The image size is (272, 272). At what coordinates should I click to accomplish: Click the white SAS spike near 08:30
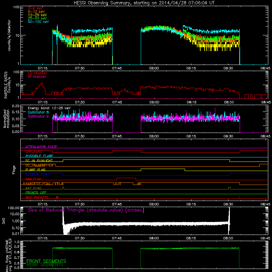[229, 221]
